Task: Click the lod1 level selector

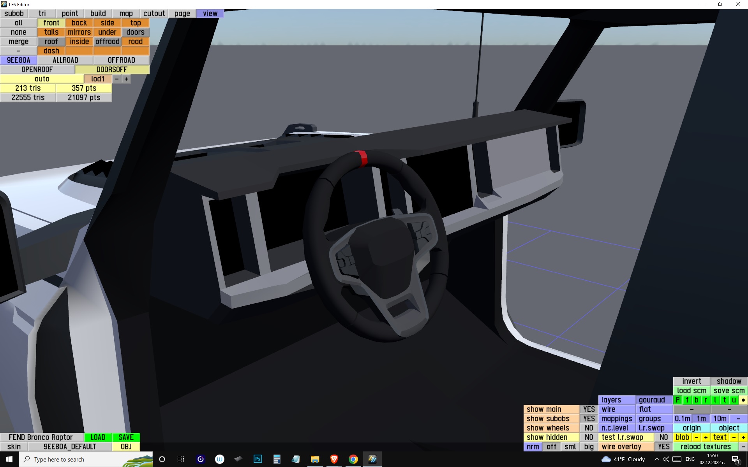Action: (98, 79)
